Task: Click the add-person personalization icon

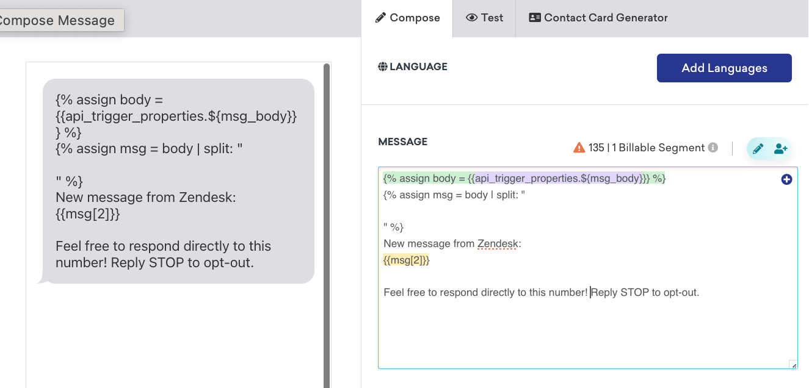Action: (780, 148)
